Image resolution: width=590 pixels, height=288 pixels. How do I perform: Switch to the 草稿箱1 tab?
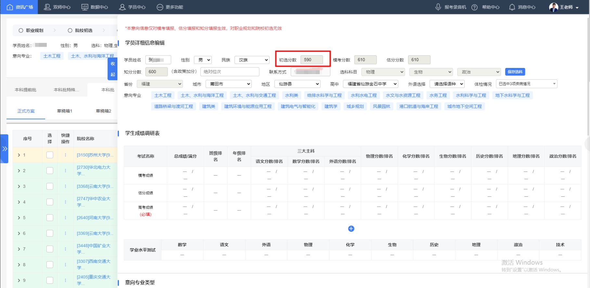pos(65,111)
